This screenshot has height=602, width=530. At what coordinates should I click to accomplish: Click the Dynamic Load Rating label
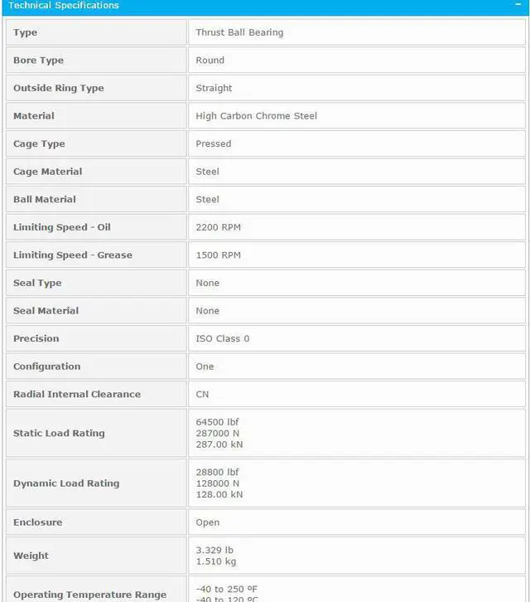(66, 483)
